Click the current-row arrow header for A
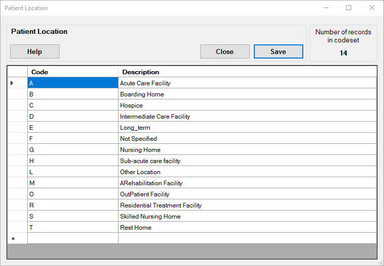The image size is (384, 266). pos(17,83)
